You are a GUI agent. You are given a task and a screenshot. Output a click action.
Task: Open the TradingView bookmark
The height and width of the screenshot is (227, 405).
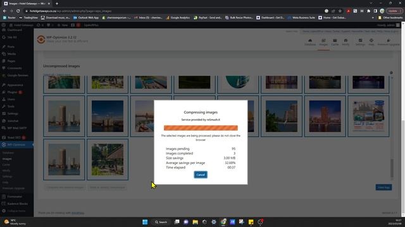coord(28,18)
